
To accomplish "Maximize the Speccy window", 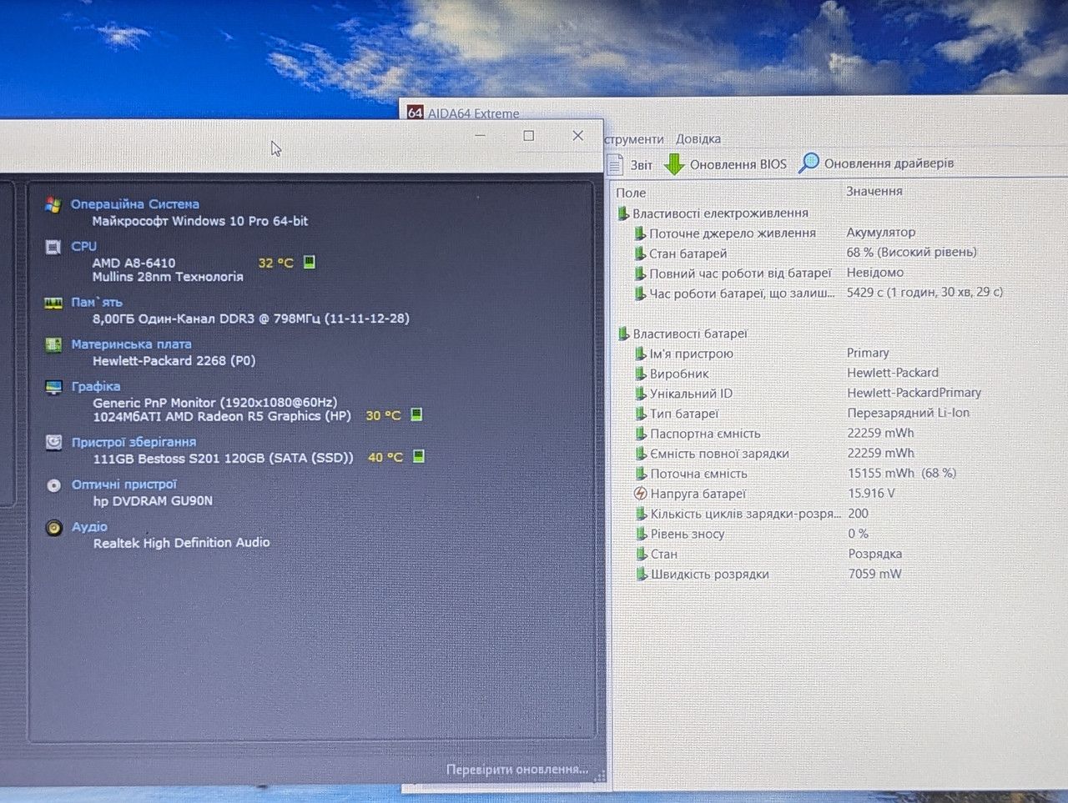I will 529,136.
